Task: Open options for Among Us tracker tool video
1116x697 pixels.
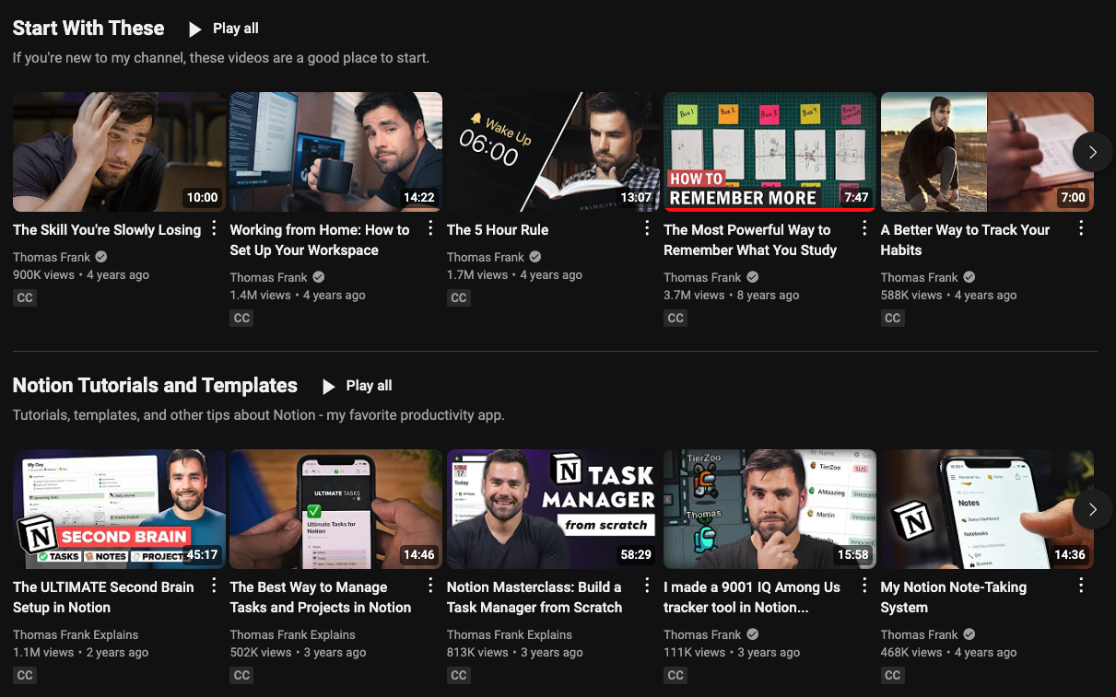Action: tap(864, 586)
